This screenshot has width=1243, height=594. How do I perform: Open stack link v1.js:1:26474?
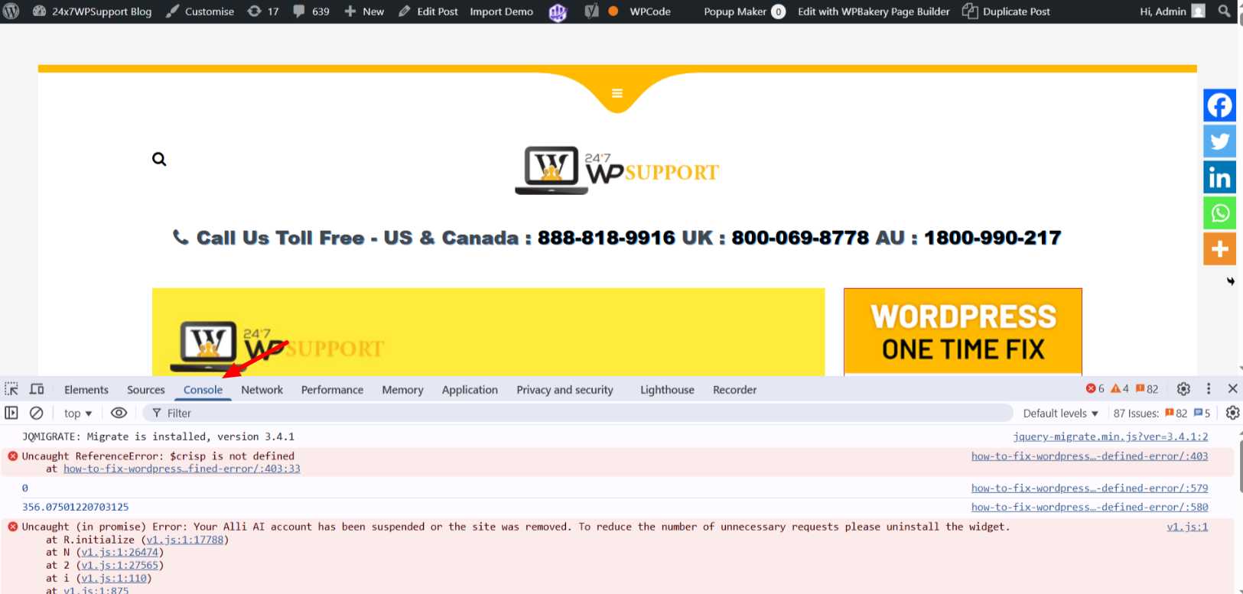point(120,552)
